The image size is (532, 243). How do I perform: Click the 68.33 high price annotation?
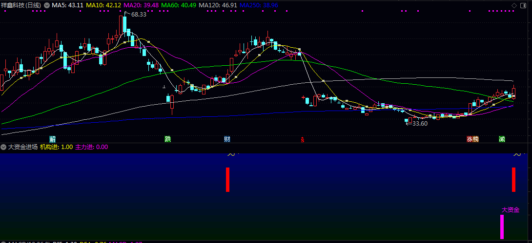[x=139, y=15]
